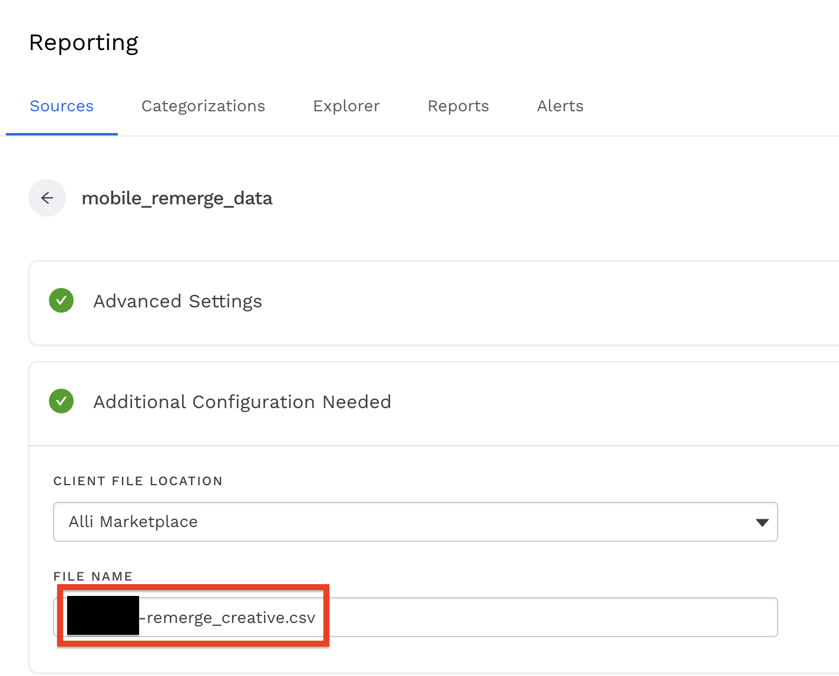This screenshot has height=676, width=839.
Task: Click the Client File Location label
Action: tap(138, 481)
